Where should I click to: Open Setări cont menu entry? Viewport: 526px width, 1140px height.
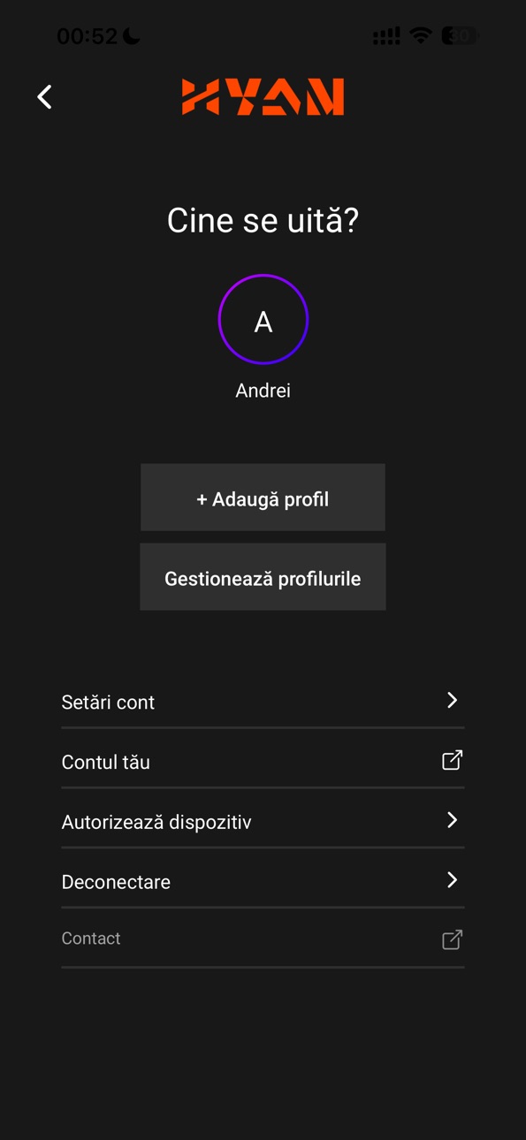[263, 702]
